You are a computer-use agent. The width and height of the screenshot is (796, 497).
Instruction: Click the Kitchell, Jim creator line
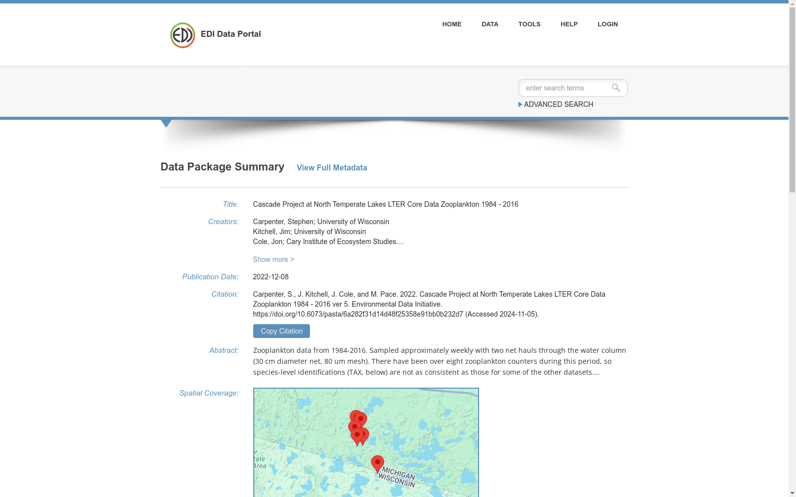point(309,232)
